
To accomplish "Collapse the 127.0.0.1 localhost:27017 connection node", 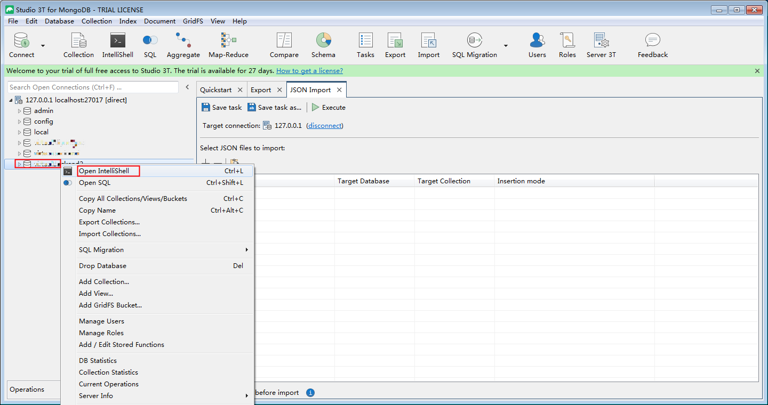I will (11, 100).
